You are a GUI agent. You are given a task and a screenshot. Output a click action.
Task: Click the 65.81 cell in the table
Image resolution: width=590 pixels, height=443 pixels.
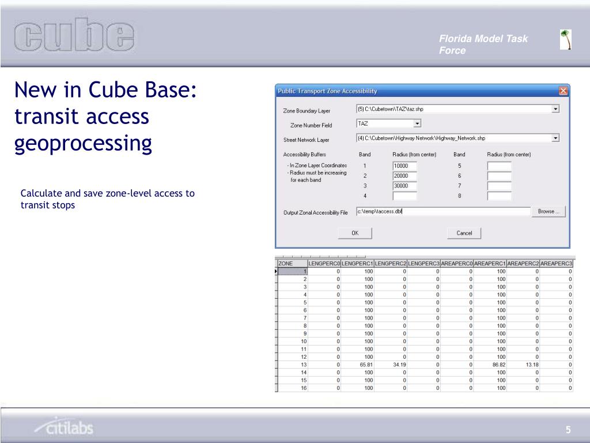point(357,365)
